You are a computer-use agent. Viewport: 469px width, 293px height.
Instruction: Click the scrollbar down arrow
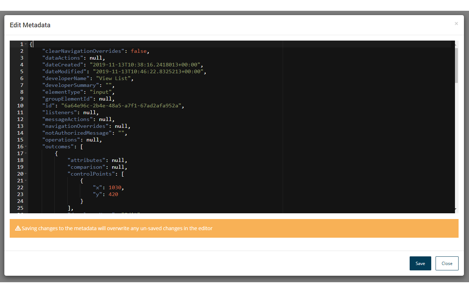(456, 209)
